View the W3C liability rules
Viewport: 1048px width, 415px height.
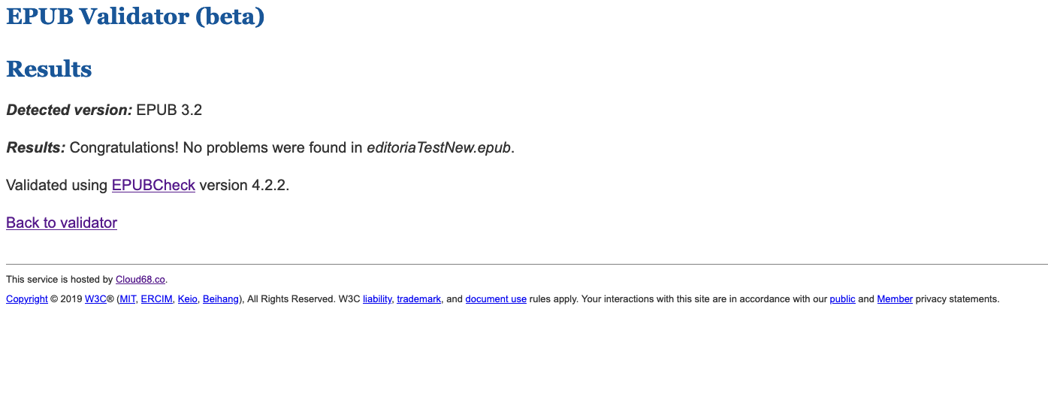tap(377, 299)
